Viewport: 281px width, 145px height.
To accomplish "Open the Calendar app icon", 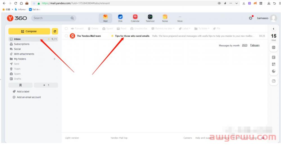I will point(135,17).
